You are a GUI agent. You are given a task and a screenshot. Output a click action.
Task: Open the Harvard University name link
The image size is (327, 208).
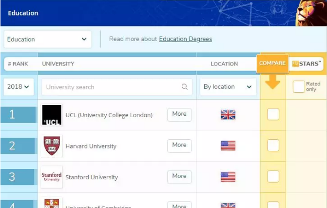pos(91,146)
